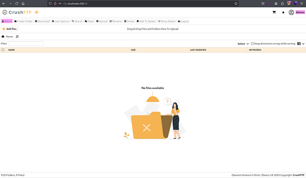Open the shopping cart basket icon
This screenshot has width=306, height=178.
pos(274,12)
